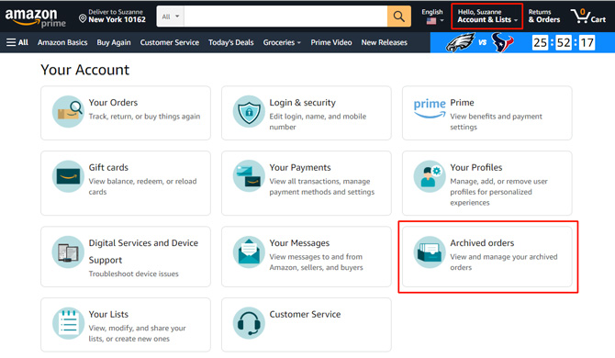Open the All hamburger menu
615x358 pixels.
pyautogui.click(x=17, y=42)
